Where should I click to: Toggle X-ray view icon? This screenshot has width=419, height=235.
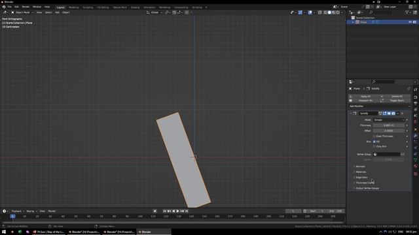pyautogui.click(x=320, y=12)
